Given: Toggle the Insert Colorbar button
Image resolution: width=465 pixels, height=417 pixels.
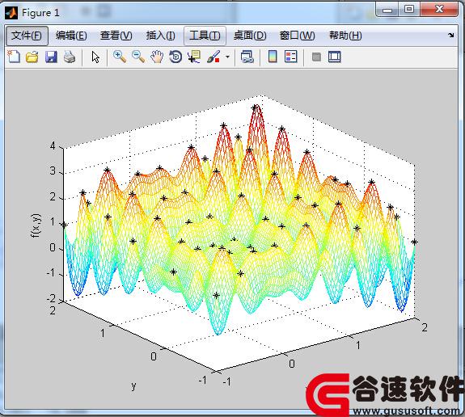Looking at the screenshot, I should click(273, 57).
